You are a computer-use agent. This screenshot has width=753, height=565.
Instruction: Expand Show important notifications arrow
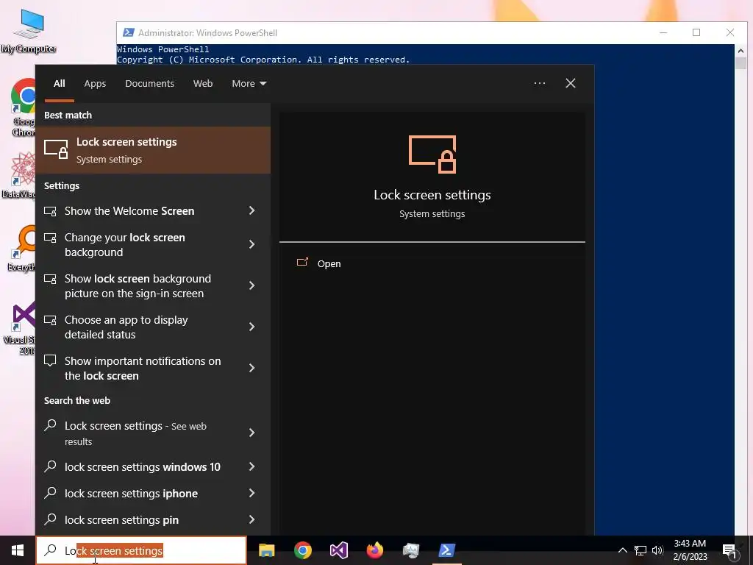pyautogui.click(x=251, y=368)
